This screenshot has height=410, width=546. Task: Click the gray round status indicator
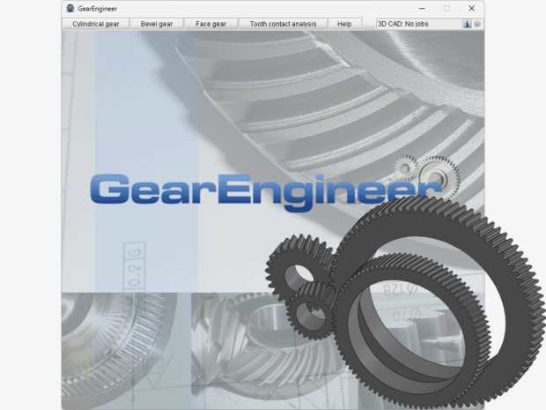pyautogui.click(x=477, y=24)
